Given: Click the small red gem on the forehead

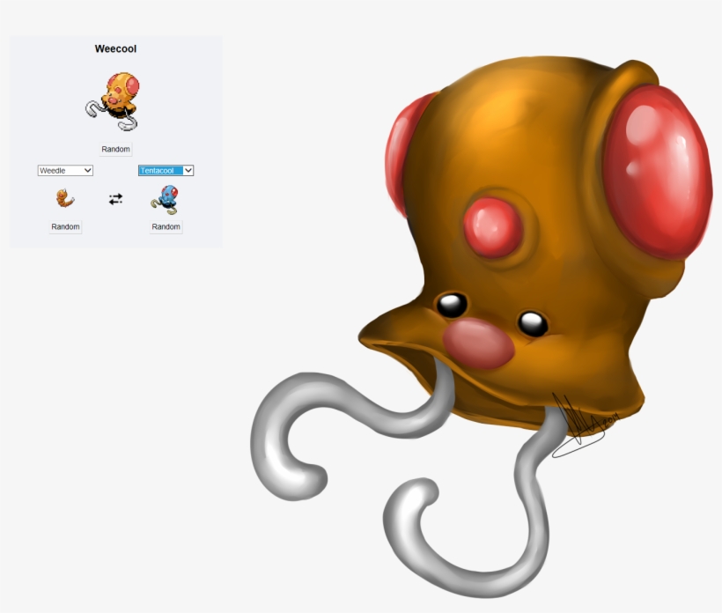Looking at the screenshot, I should pos(491,226).
